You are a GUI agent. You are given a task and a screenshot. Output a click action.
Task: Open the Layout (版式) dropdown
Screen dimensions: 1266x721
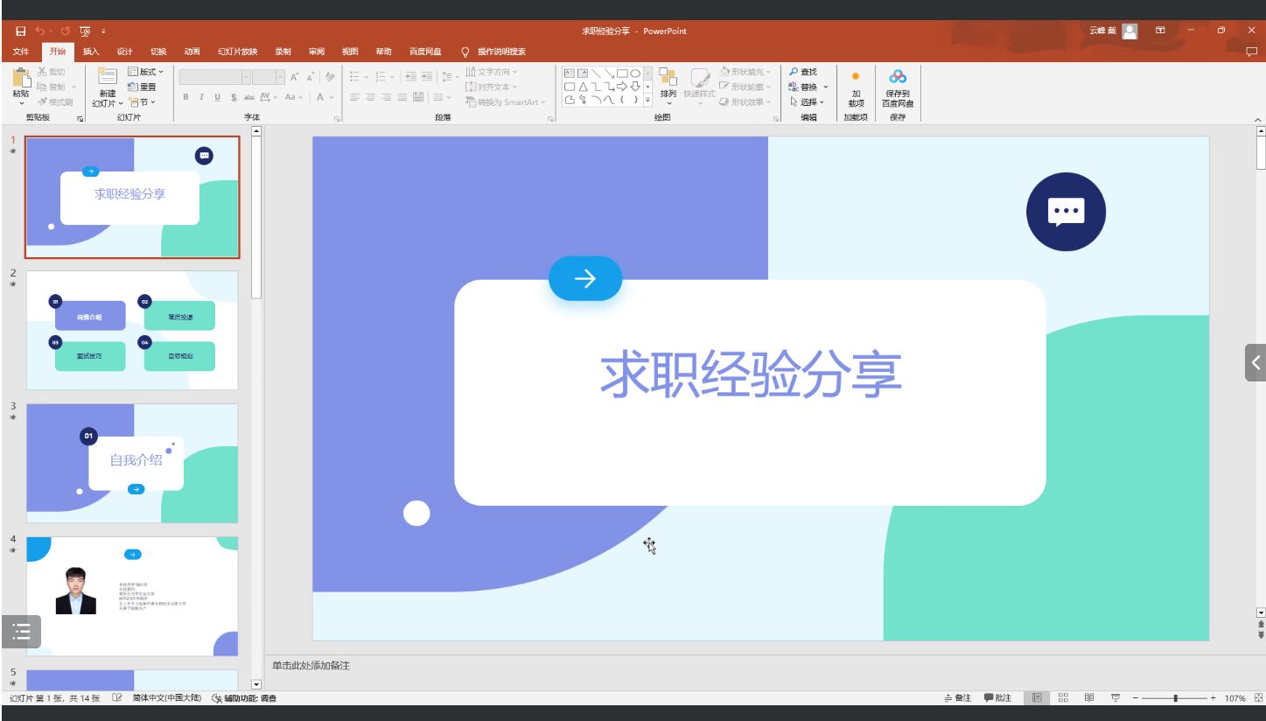[145, 72]
